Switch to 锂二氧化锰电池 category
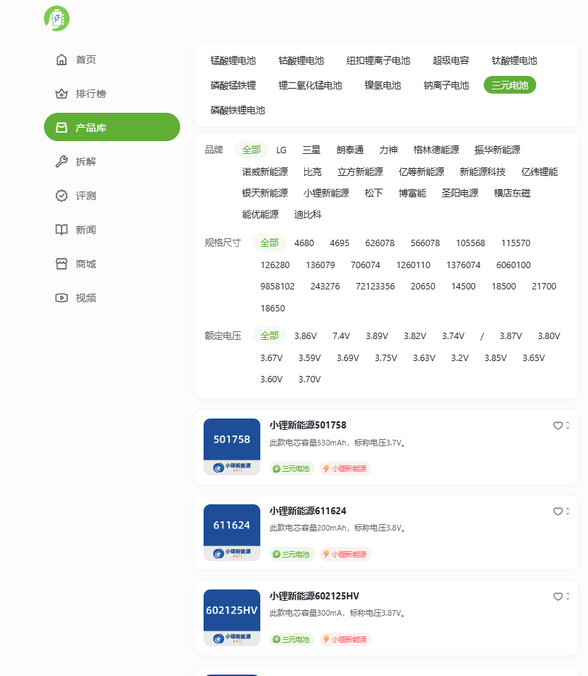The image size is (588, 676). coord(311,85)
